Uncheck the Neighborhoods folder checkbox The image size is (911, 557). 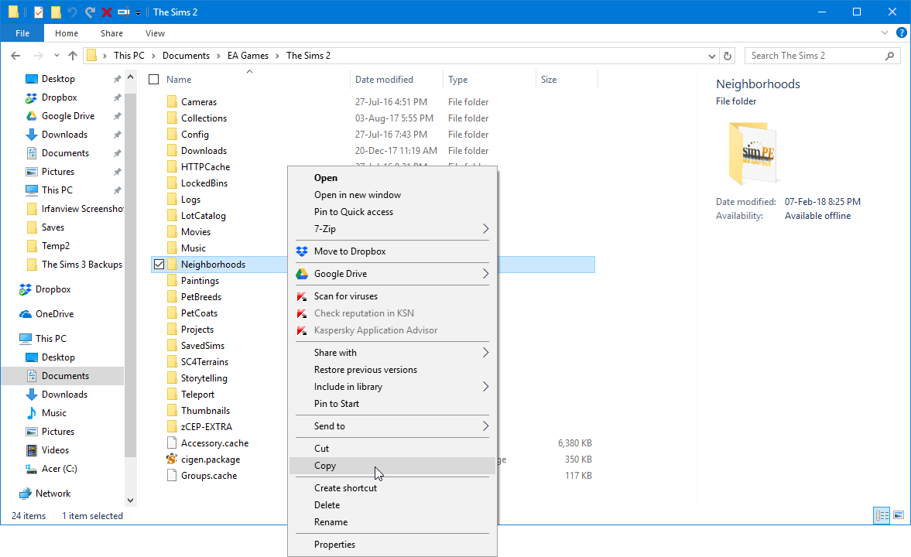[159, 265]
